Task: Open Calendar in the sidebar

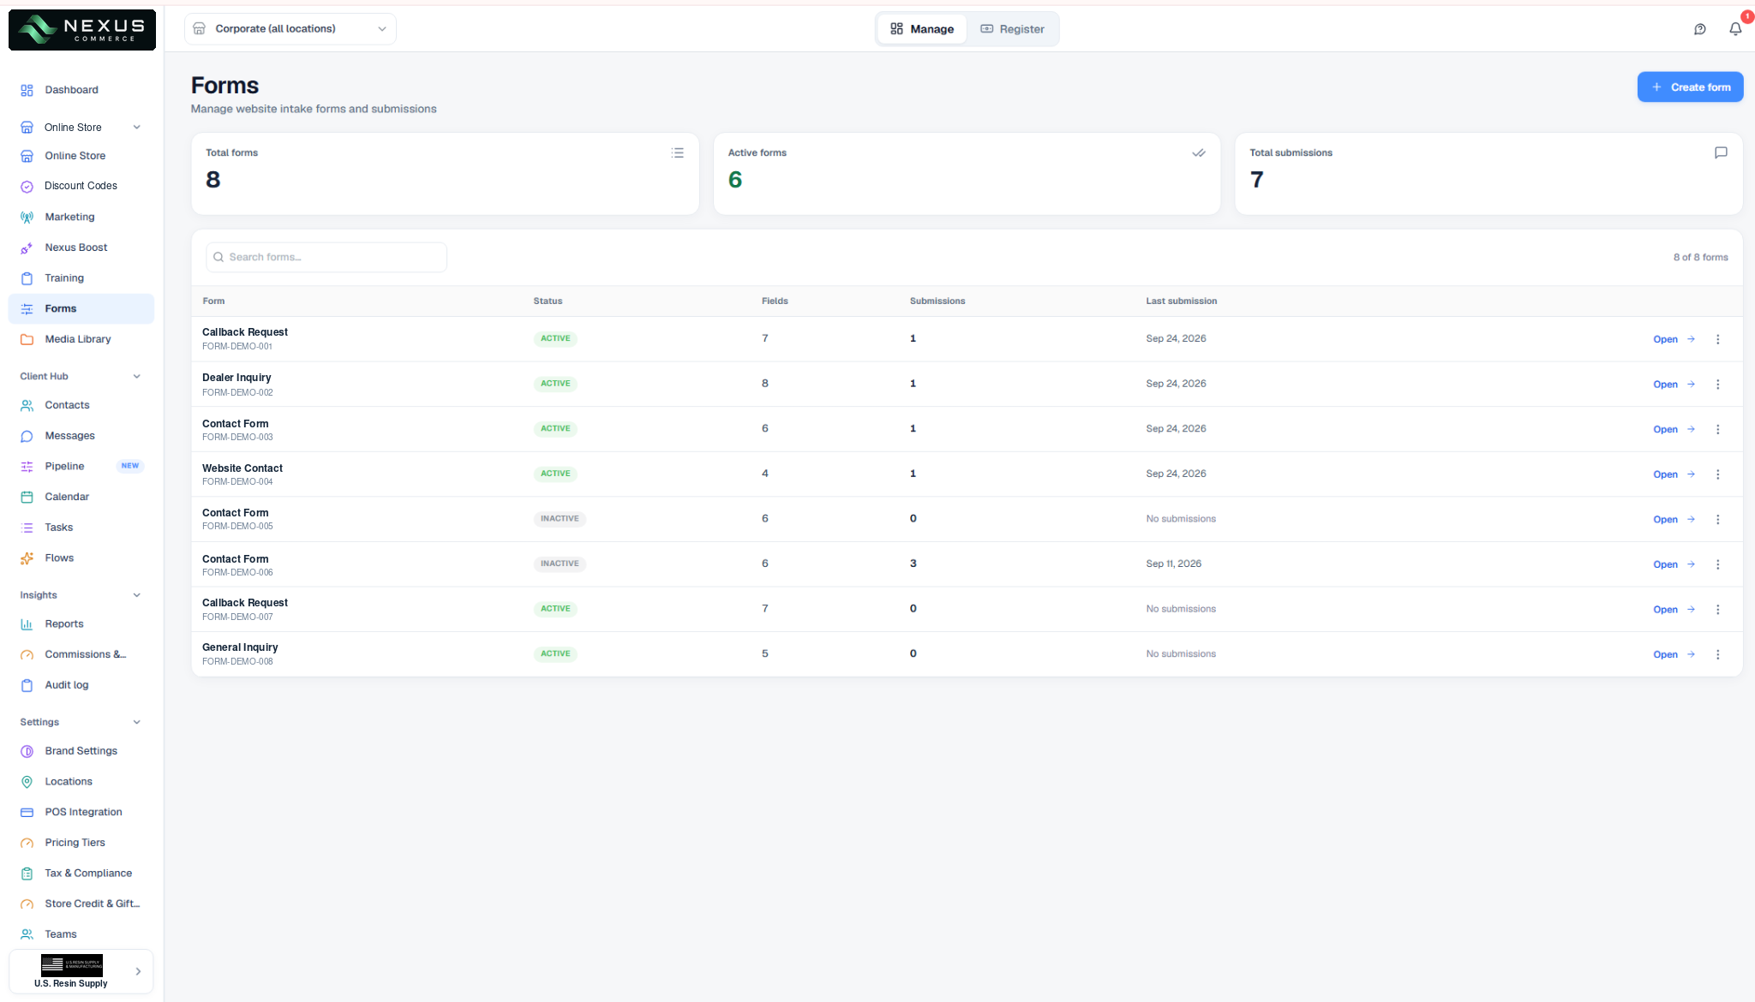Action: click(81, 497)
